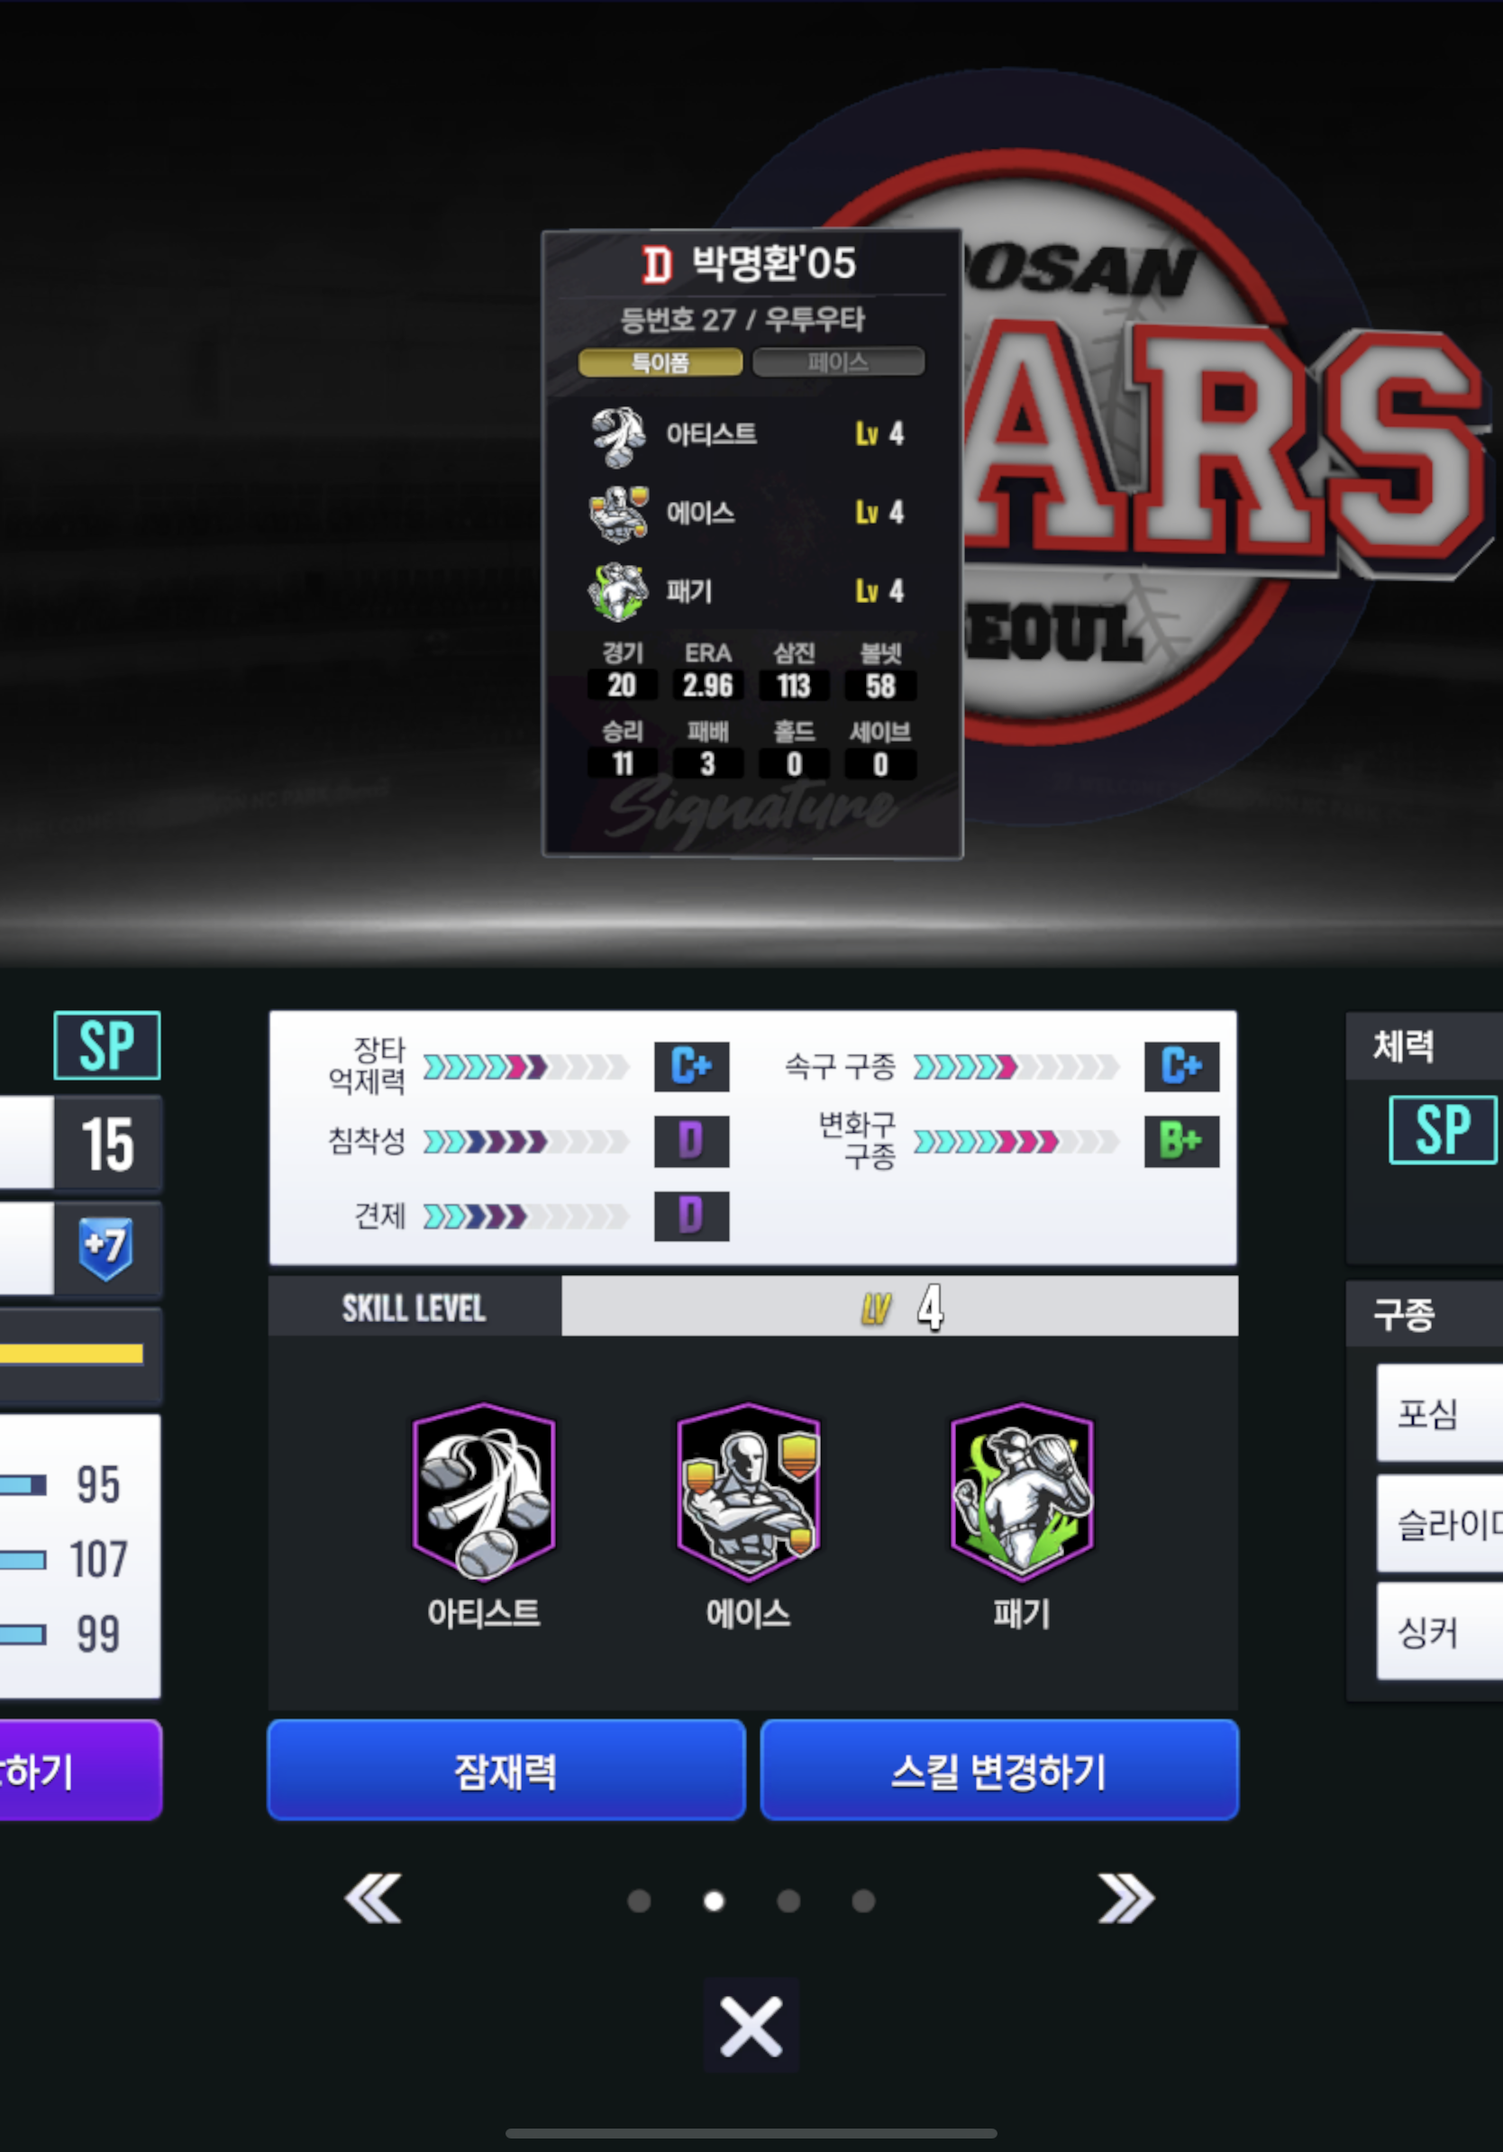Go to next page with right double-chevron

pos(1126,1900)
